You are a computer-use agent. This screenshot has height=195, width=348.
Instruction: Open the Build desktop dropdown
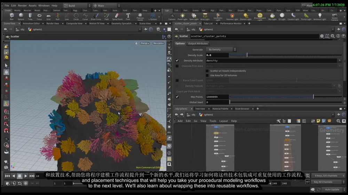coord(77,6)
